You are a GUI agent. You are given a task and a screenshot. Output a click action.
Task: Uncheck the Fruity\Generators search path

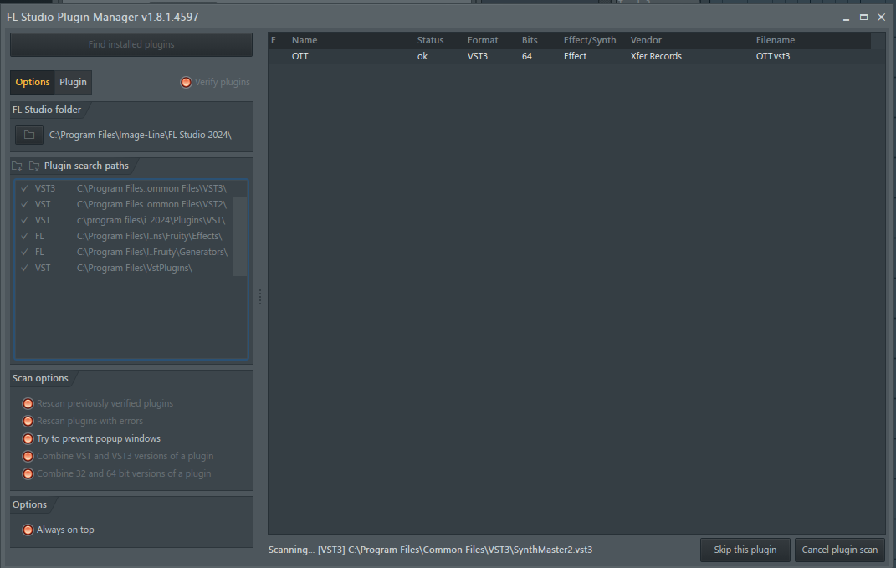[24, 252]
